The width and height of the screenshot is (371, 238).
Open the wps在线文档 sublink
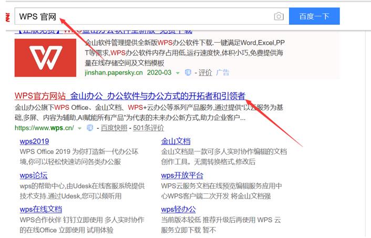41,210
